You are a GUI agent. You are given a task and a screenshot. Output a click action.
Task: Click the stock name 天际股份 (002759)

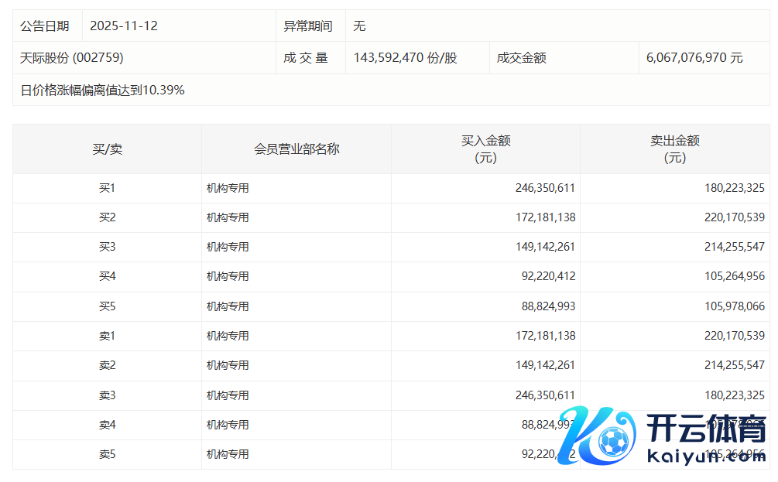coord(71,58)
